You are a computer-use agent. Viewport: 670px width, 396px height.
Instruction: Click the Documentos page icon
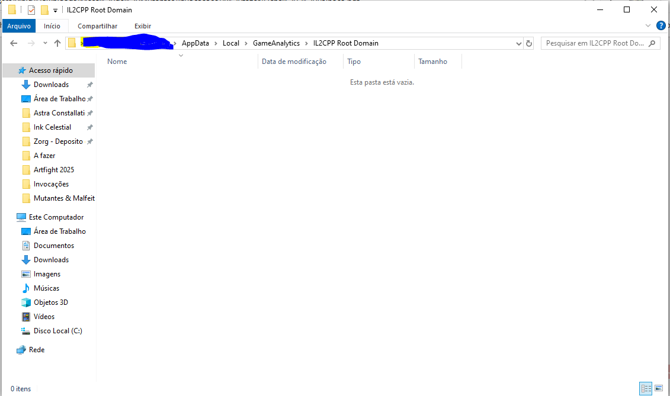click(x=26, y=246)
